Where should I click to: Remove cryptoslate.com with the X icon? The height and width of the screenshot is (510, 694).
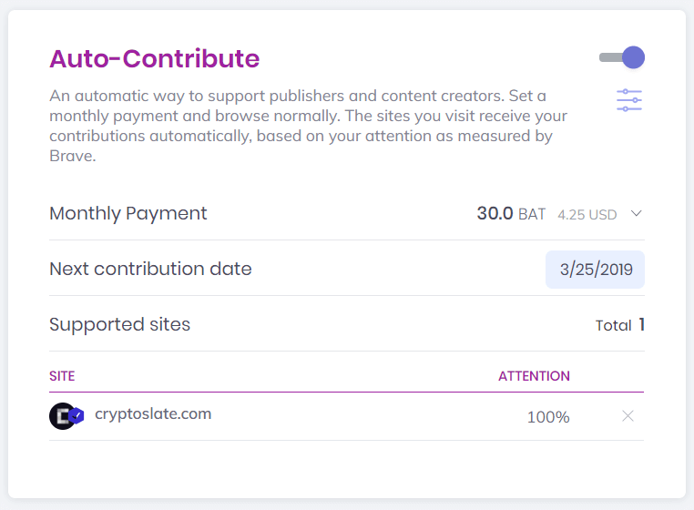click(628, 416)
